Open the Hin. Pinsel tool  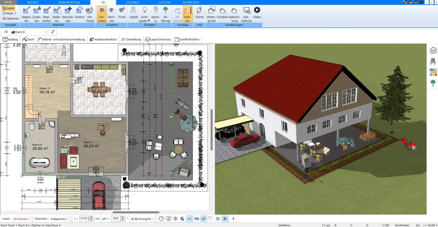point(90,14)
